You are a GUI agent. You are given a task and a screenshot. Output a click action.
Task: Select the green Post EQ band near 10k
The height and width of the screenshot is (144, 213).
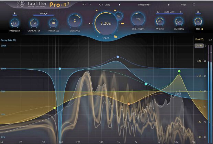tap(179, 71)
